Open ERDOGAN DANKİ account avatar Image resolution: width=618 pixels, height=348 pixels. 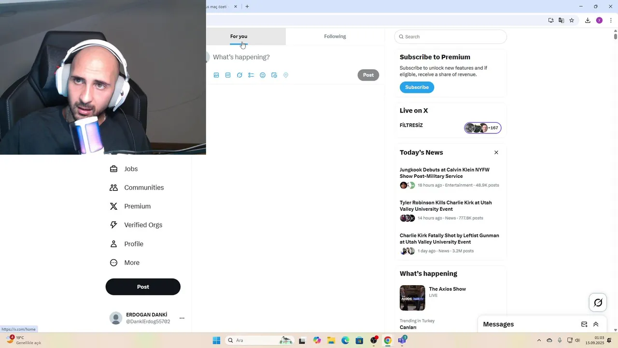pyautogui.click(x=116, y=318)
